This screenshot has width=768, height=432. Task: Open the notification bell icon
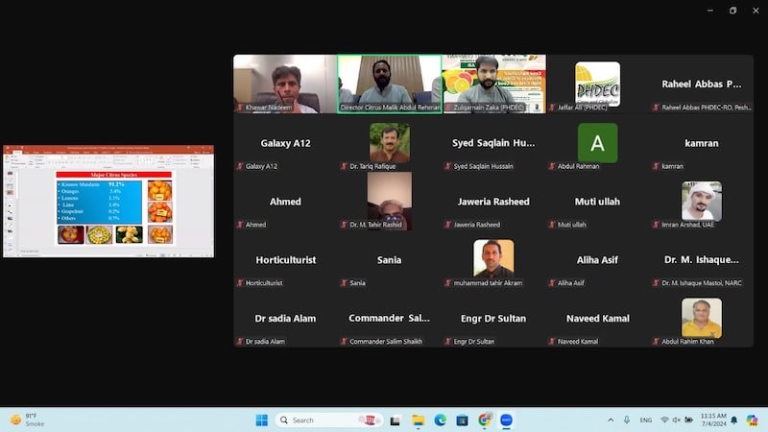point(735,420)
